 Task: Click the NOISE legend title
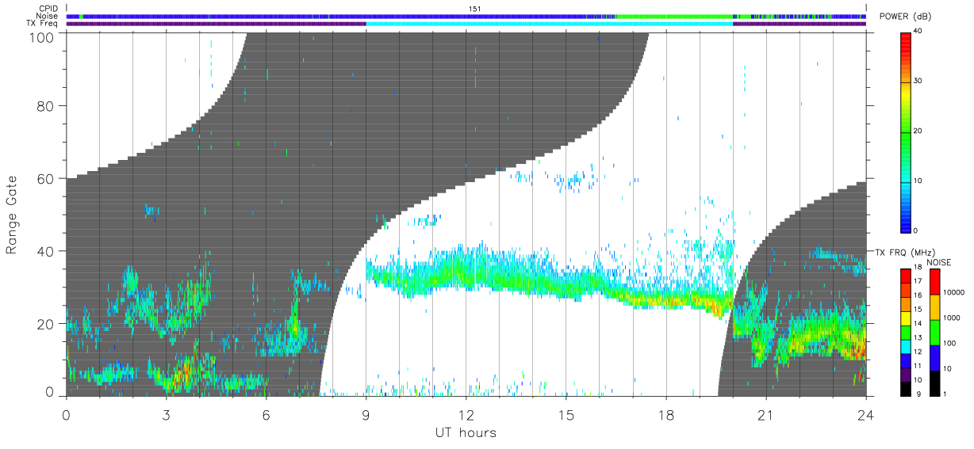[938, 262]
